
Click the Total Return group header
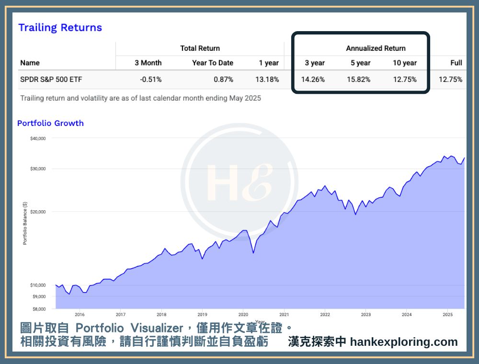(x=200, y=48)
